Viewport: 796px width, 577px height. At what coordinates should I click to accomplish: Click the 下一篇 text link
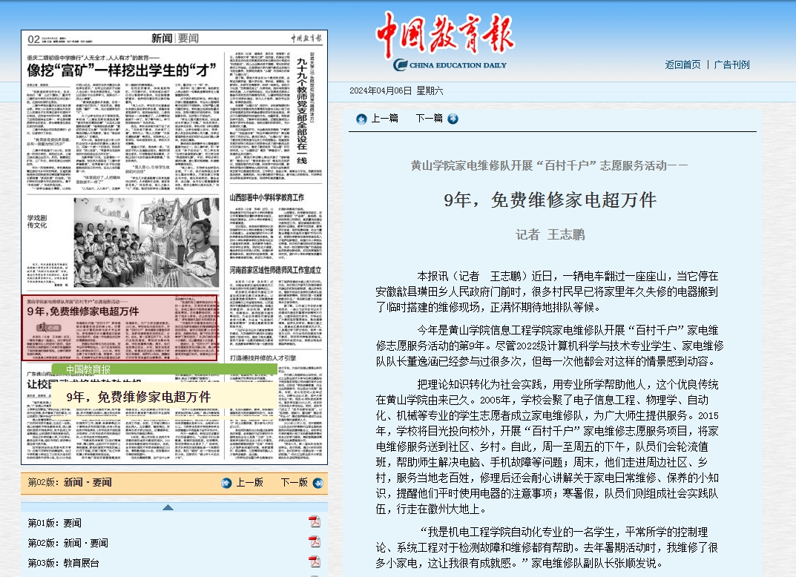[x=430, y=119]
